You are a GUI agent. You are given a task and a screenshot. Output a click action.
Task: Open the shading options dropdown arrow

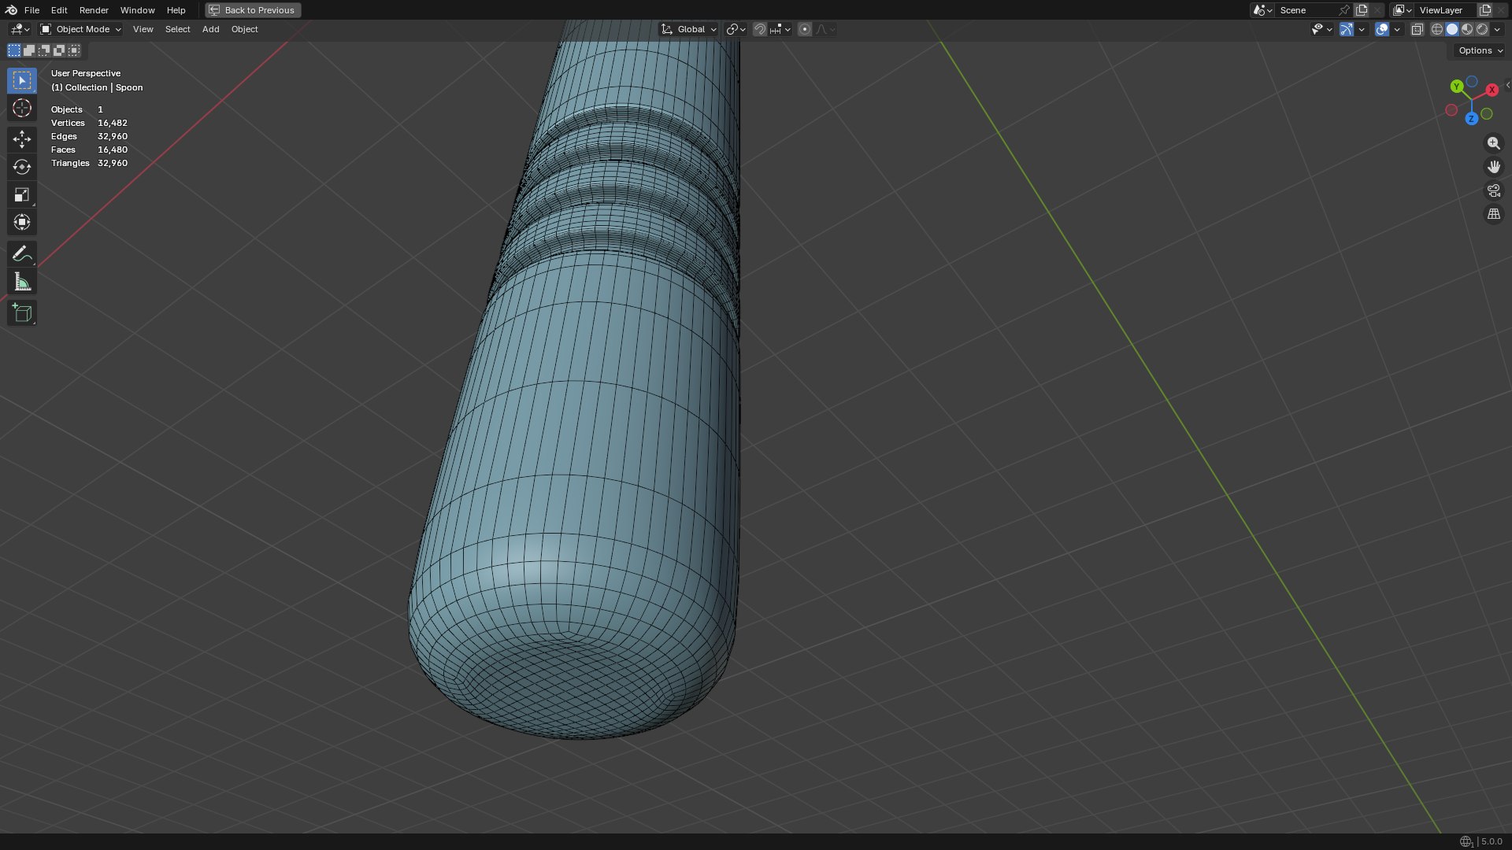(x=1497, y=29)
